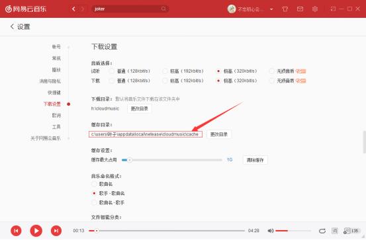Select 下载 较高 192kbit/s quality
This screenshot has height=240, width=366.
click(x=165, y=81)
